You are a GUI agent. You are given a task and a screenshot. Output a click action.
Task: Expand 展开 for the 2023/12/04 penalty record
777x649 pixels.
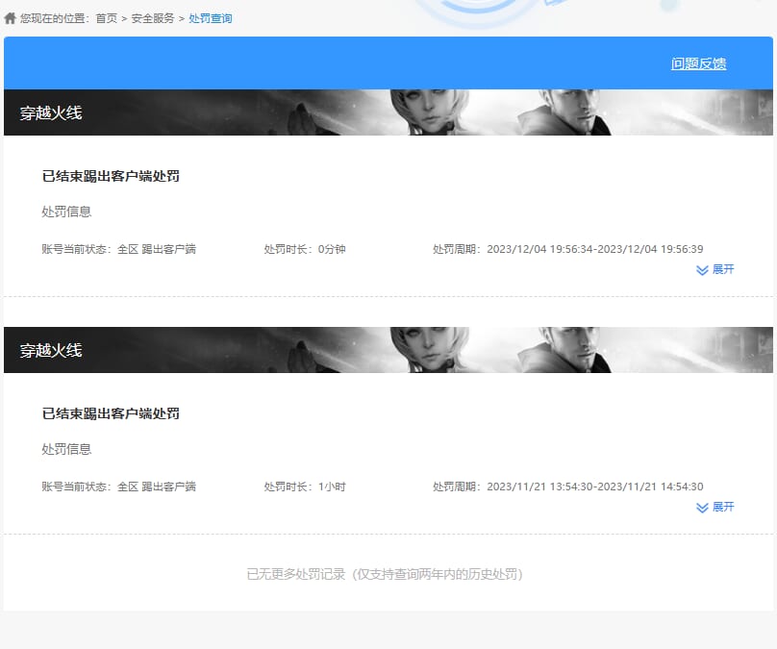[715, 269]
